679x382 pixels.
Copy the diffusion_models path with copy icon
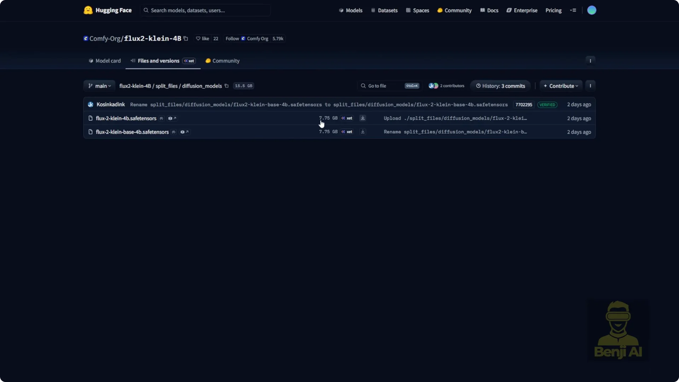(x=227, y=86)
